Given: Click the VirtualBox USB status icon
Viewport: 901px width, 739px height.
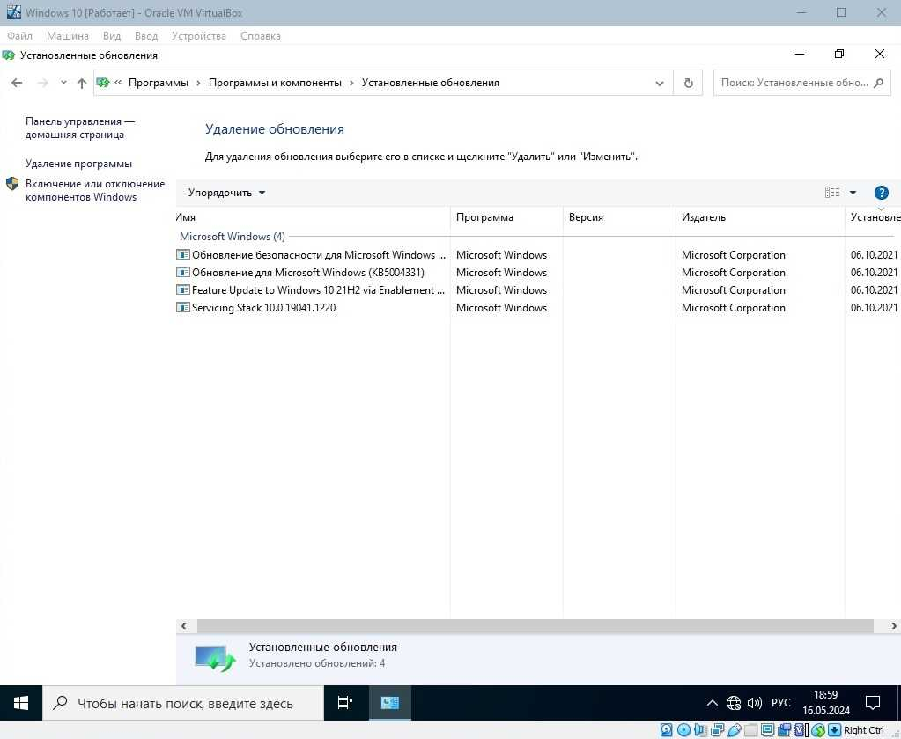Looking at the screenshot, I should pyautogui.click(x=735, y=730).
